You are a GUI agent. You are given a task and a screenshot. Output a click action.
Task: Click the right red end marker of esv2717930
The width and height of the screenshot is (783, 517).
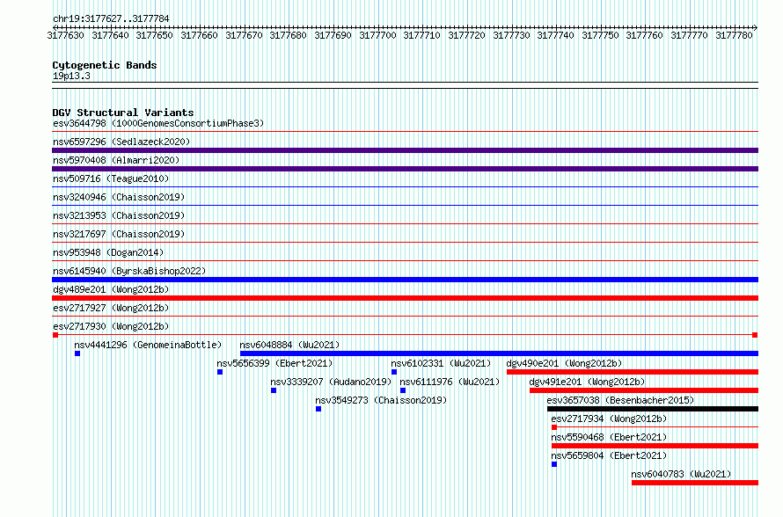point(755,335)
